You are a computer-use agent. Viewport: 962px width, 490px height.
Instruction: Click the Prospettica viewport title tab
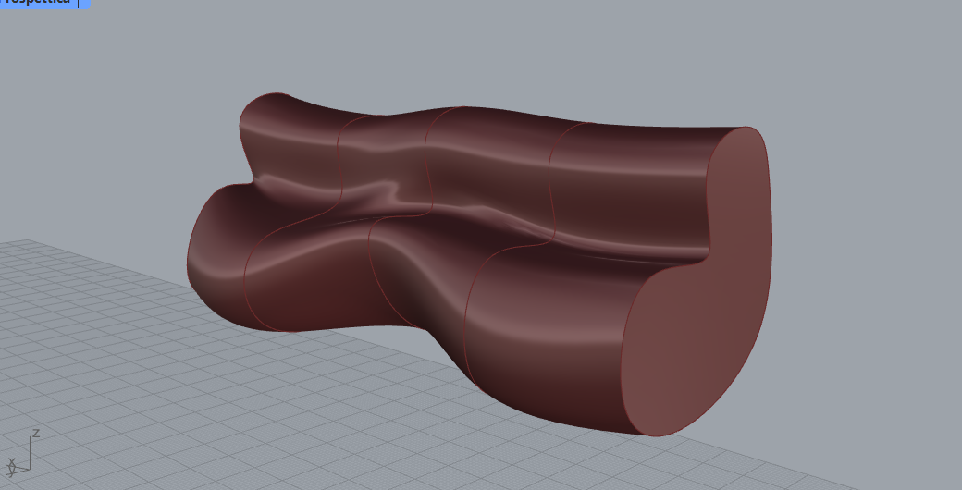(37, 3)
